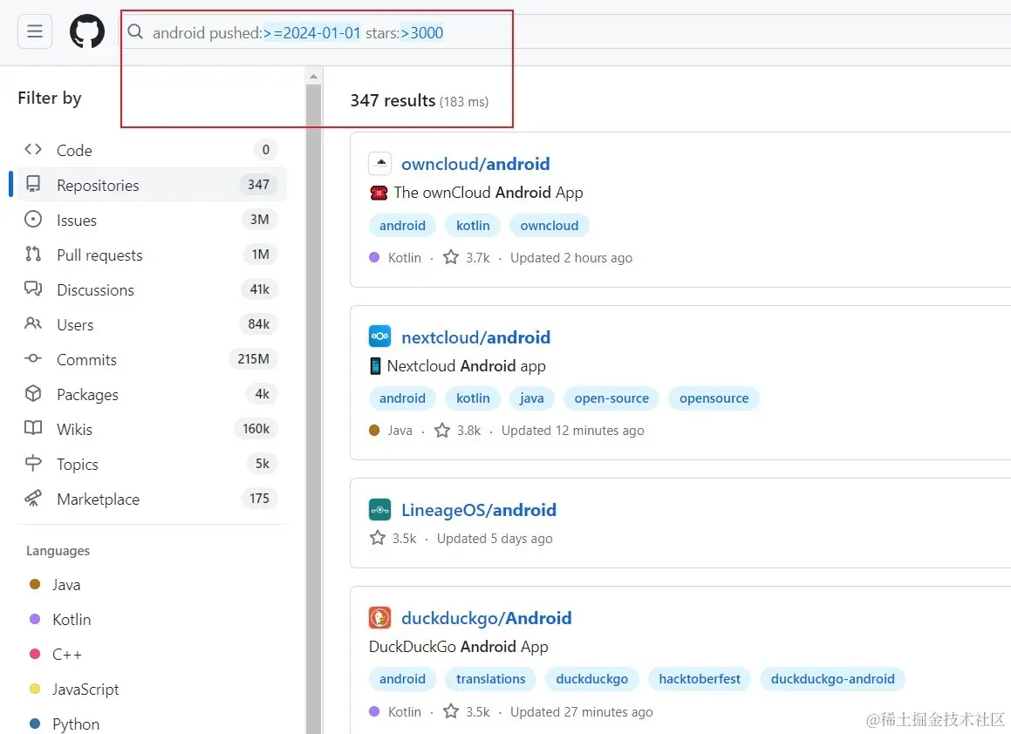Screen dimensions: 1011x734
Task: Filter results by Issues
Action: pos(151,220)
